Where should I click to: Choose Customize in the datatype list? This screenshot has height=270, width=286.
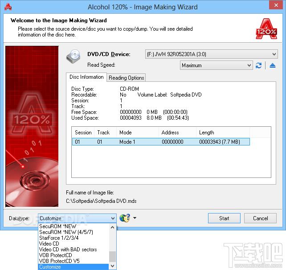74,267
